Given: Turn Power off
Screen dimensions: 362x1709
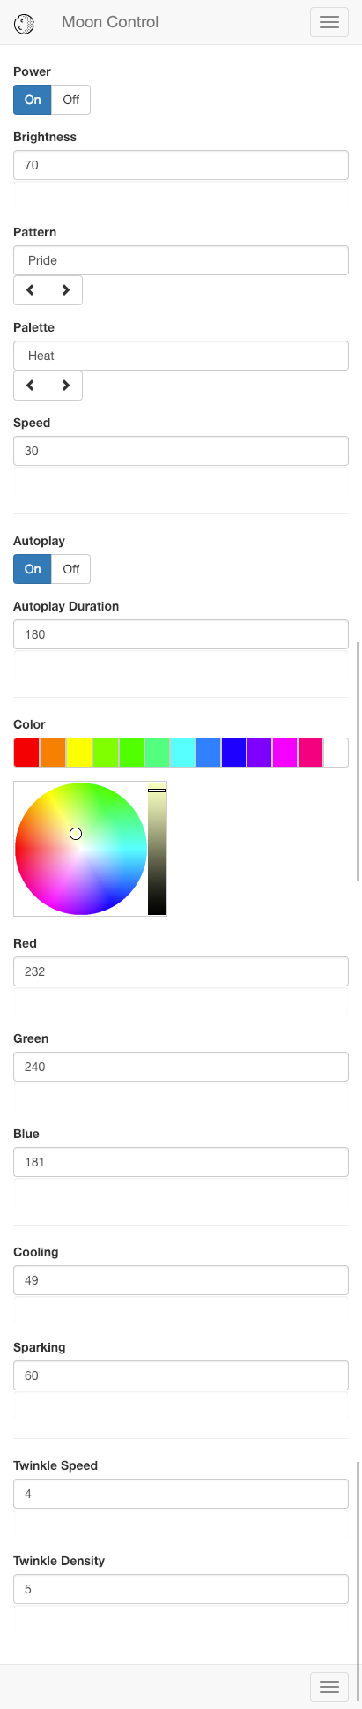Looking at the screenshot, I should [x=71, y=100].
